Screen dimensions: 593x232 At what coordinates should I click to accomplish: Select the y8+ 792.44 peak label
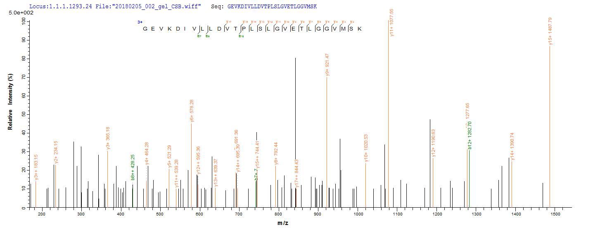tap(276, 154)
